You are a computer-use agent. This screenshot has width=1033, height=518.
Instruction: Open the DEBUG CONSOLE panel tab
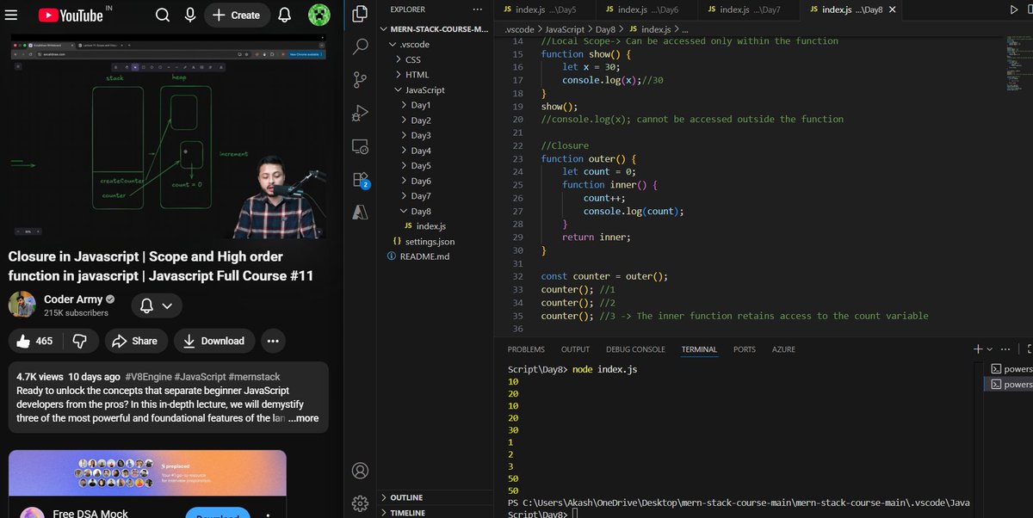click(635, 349)
